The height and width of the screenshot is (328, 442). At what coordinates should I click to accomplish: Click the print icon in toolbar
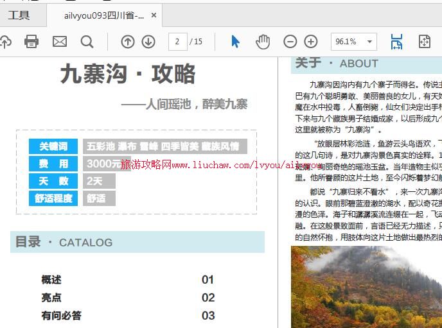tap(31, 42)
